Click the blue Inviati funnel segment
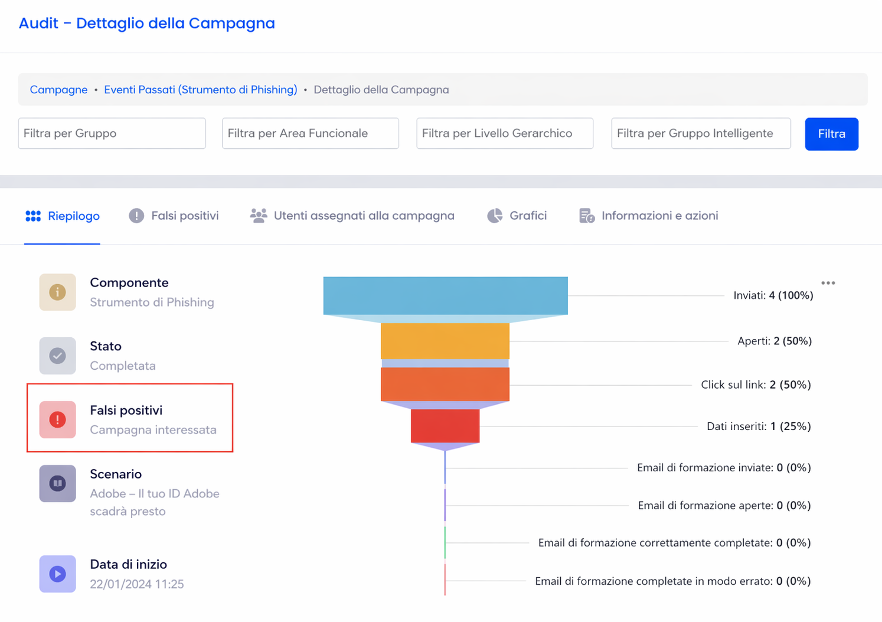The width and height of the screenshot is (882, 622). click(x=445, y=295)
